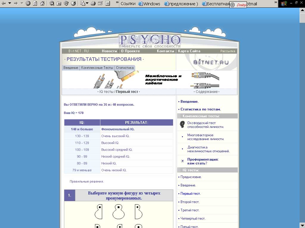
Task: Open the Новости menu item
Action: pyautogui.click(x=109, y=51)
